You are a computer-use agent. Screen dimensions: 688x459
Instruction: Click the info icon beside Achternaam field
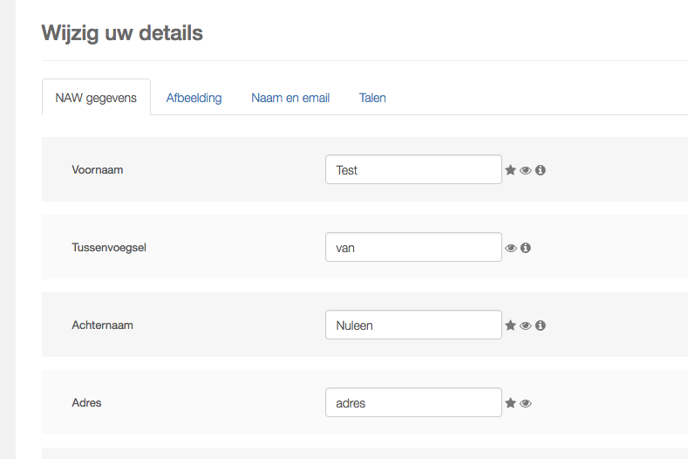(x=541, y=325)
